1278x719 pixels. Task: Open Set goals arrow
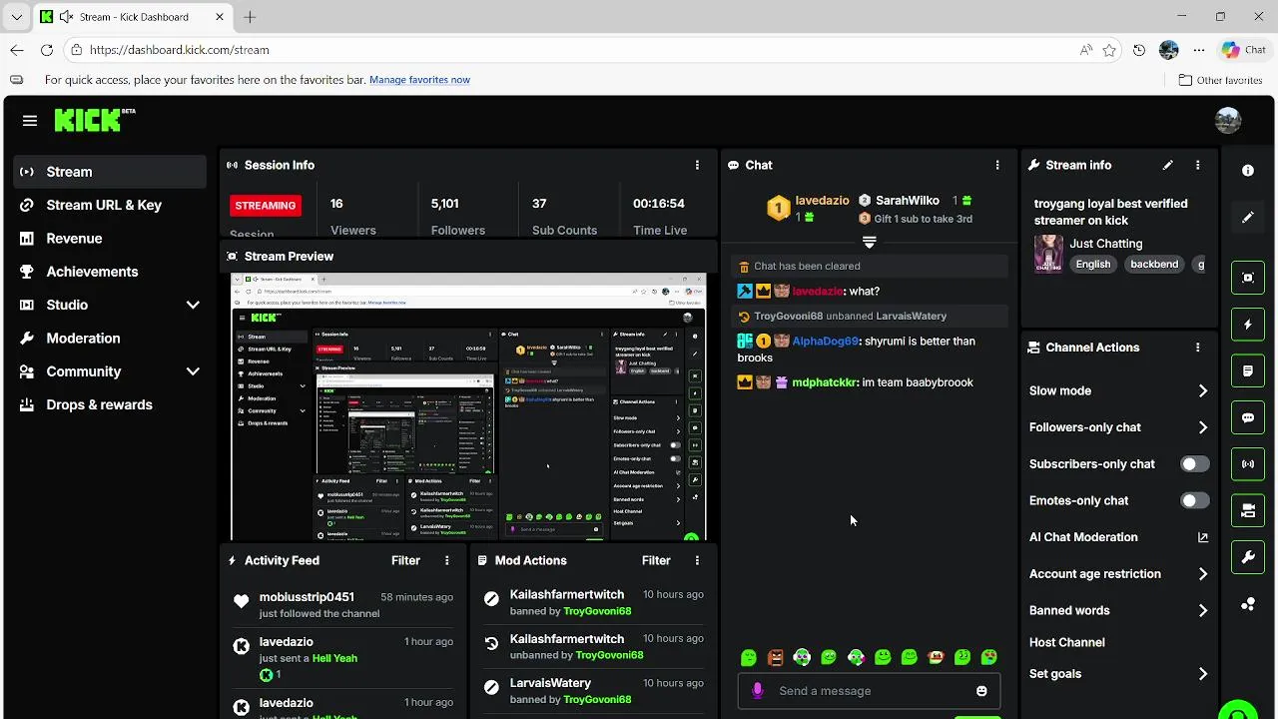point(1202,674)
